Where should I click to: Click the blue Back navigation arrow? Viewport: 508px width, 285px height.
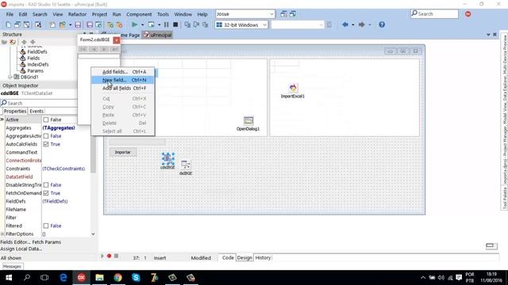[x=345, y=25]
